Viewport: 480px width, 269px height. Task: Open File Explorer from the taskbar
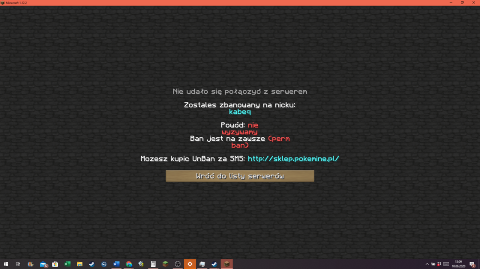(80, 264)
